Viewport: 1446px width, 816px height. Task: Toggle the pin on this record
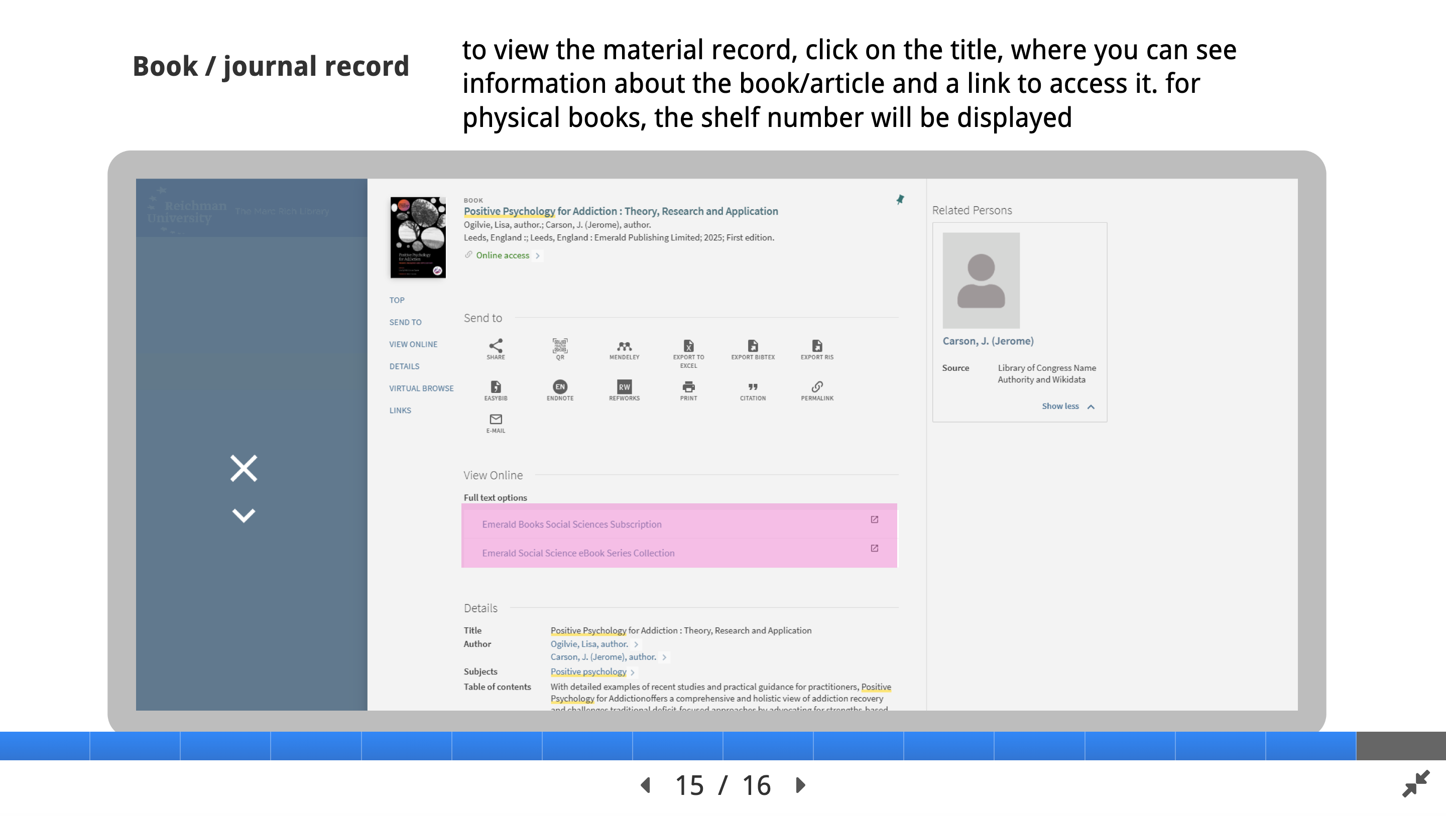pyautogui.click(x=900, y=200)
